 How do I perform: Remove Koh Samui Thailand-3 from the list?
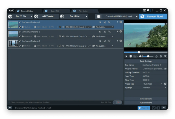click(121, 41)
